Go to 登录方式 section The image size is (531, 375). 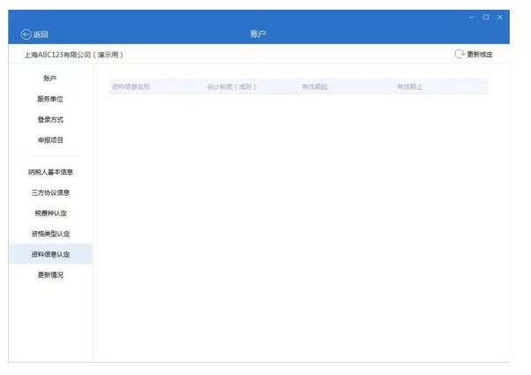(x=50, y=119)
